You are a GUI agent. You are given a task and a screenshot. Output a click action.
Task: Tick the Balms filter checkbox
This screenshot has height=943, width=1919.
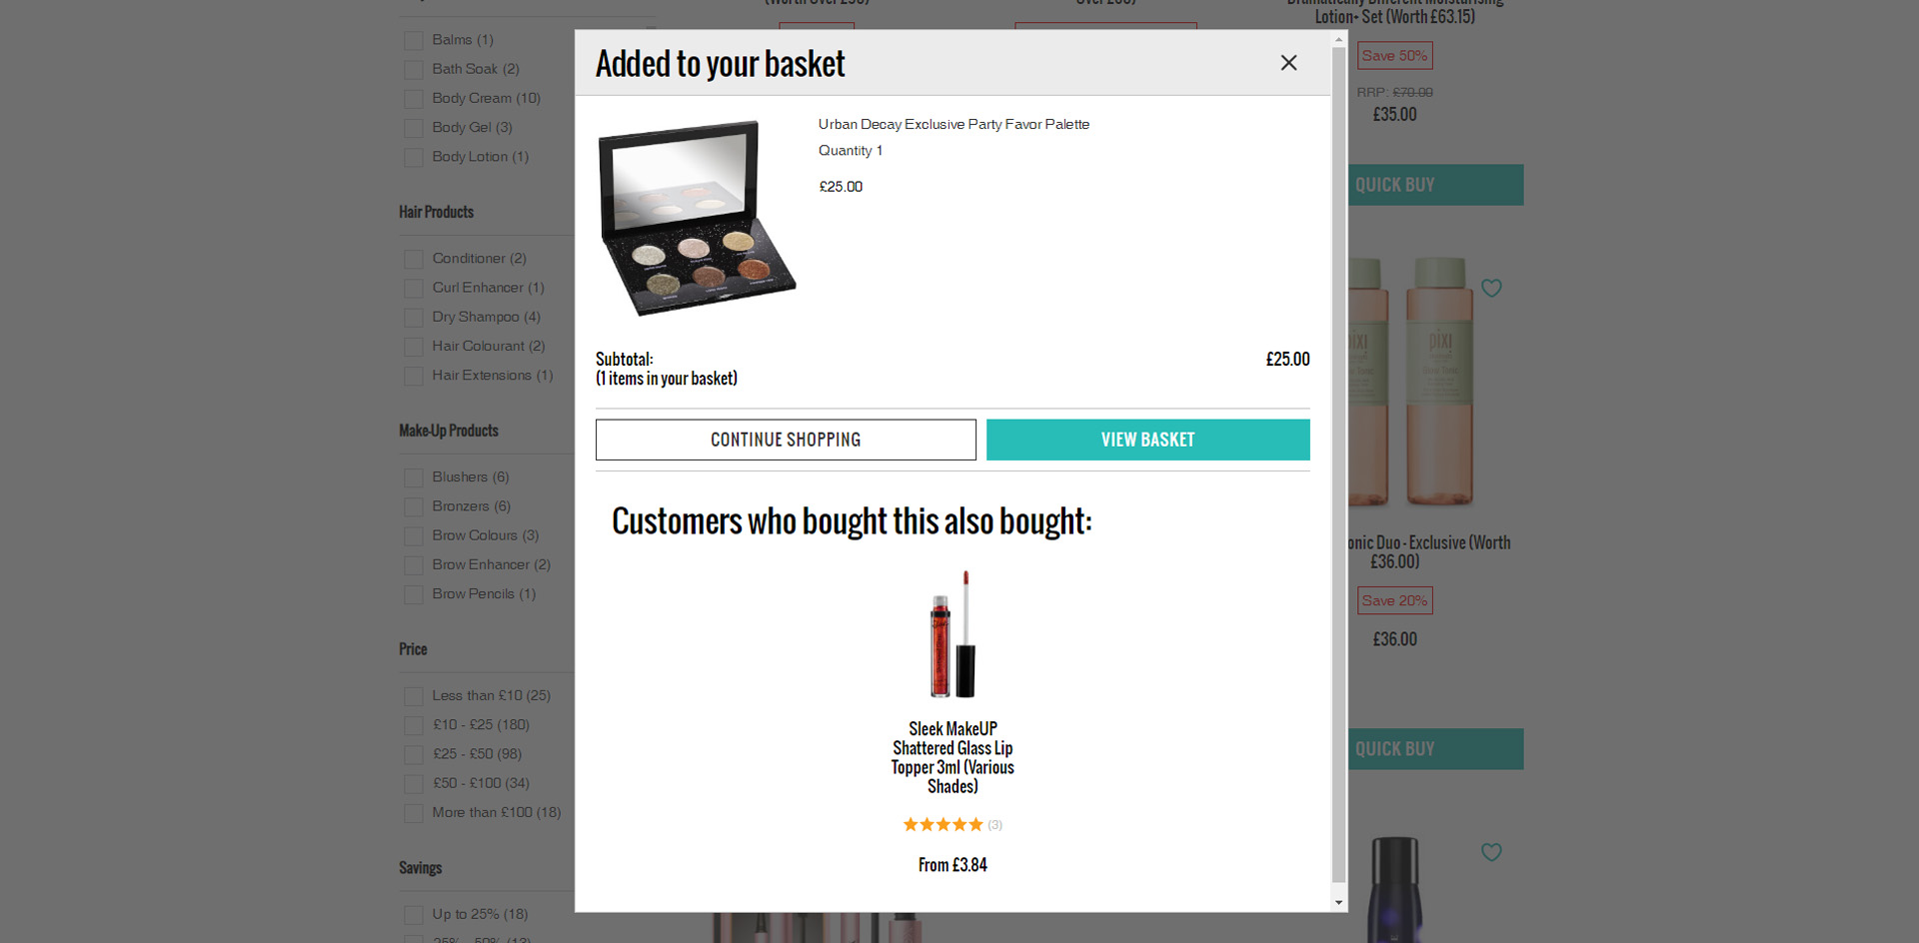point(413,41)
